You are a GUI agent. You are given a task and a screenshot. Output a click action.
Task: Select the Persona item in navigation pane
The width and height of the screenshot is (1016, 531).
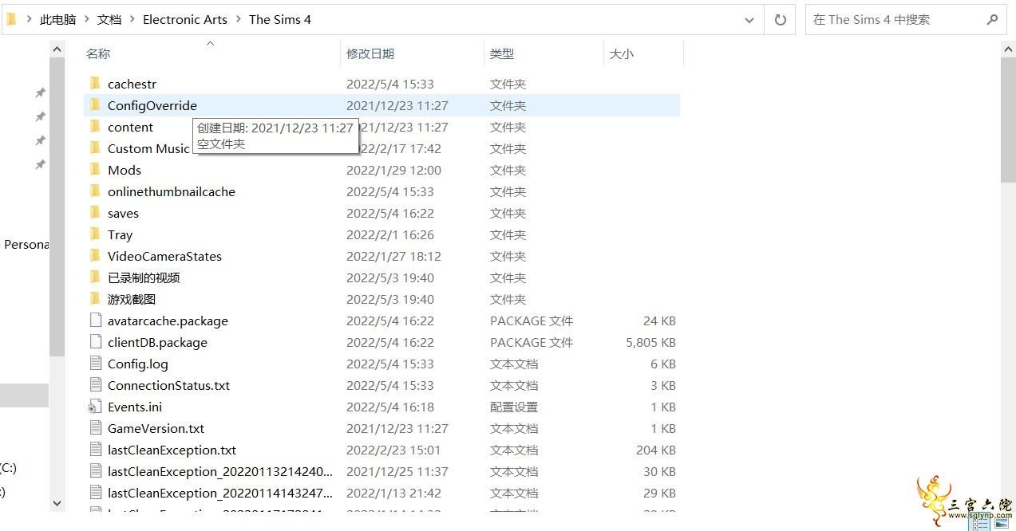tap(26, 245)
